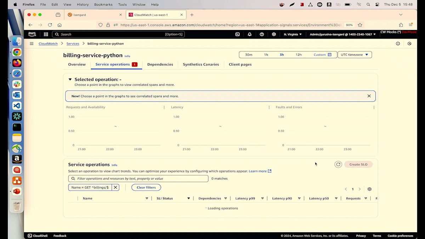Go to Services breadcrumb link
425x239 pixels.
[73, 44]
